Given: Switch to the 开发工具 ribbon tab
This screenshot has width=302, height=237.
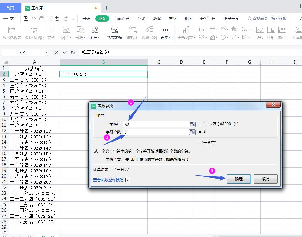Looking at the screenshot, I should click(x=208, y=19).
